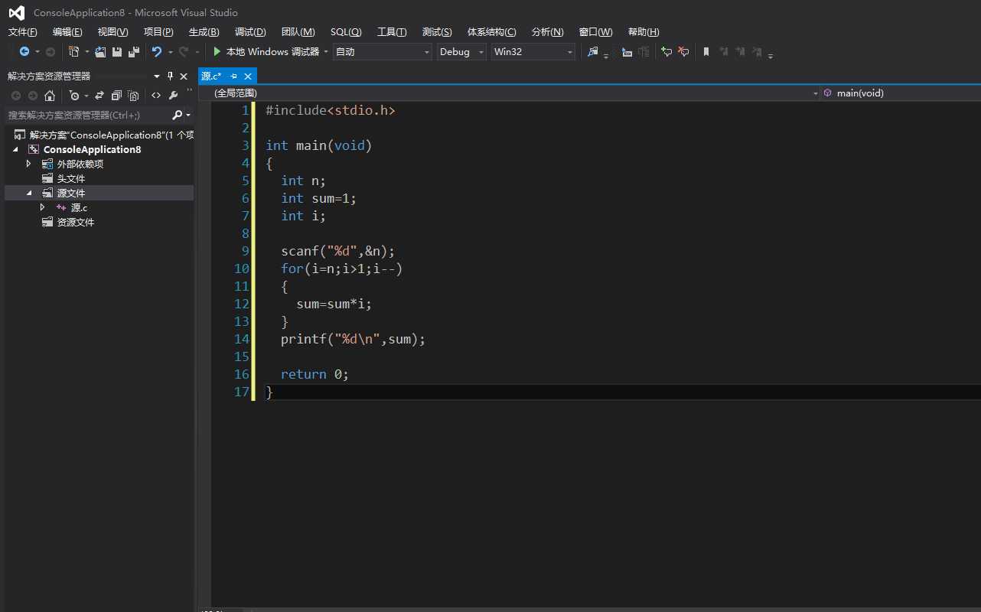Click the New Project toolbar icon
This screenshot has height=612, width=981.
73,52
